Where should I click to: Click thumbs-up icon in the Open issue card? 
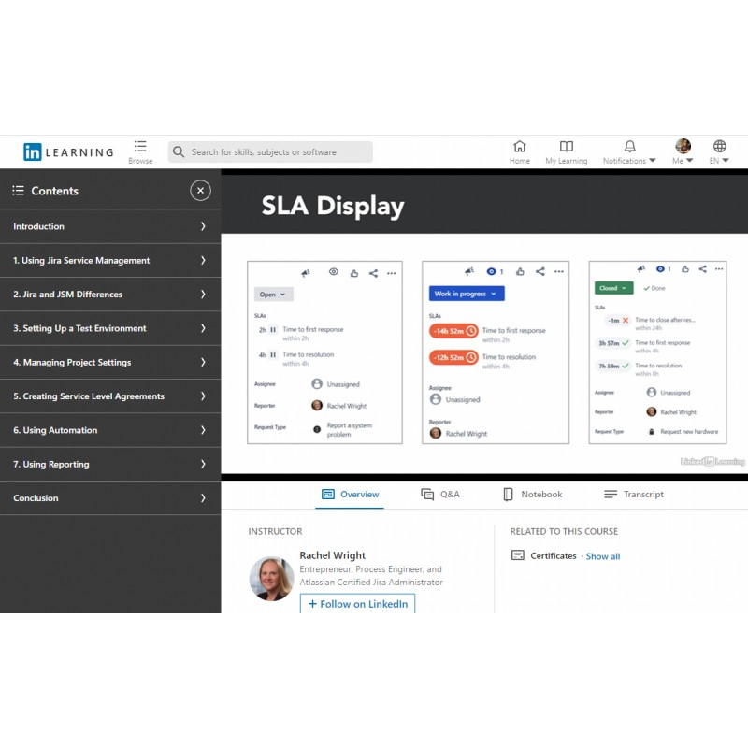pos(354,273)
